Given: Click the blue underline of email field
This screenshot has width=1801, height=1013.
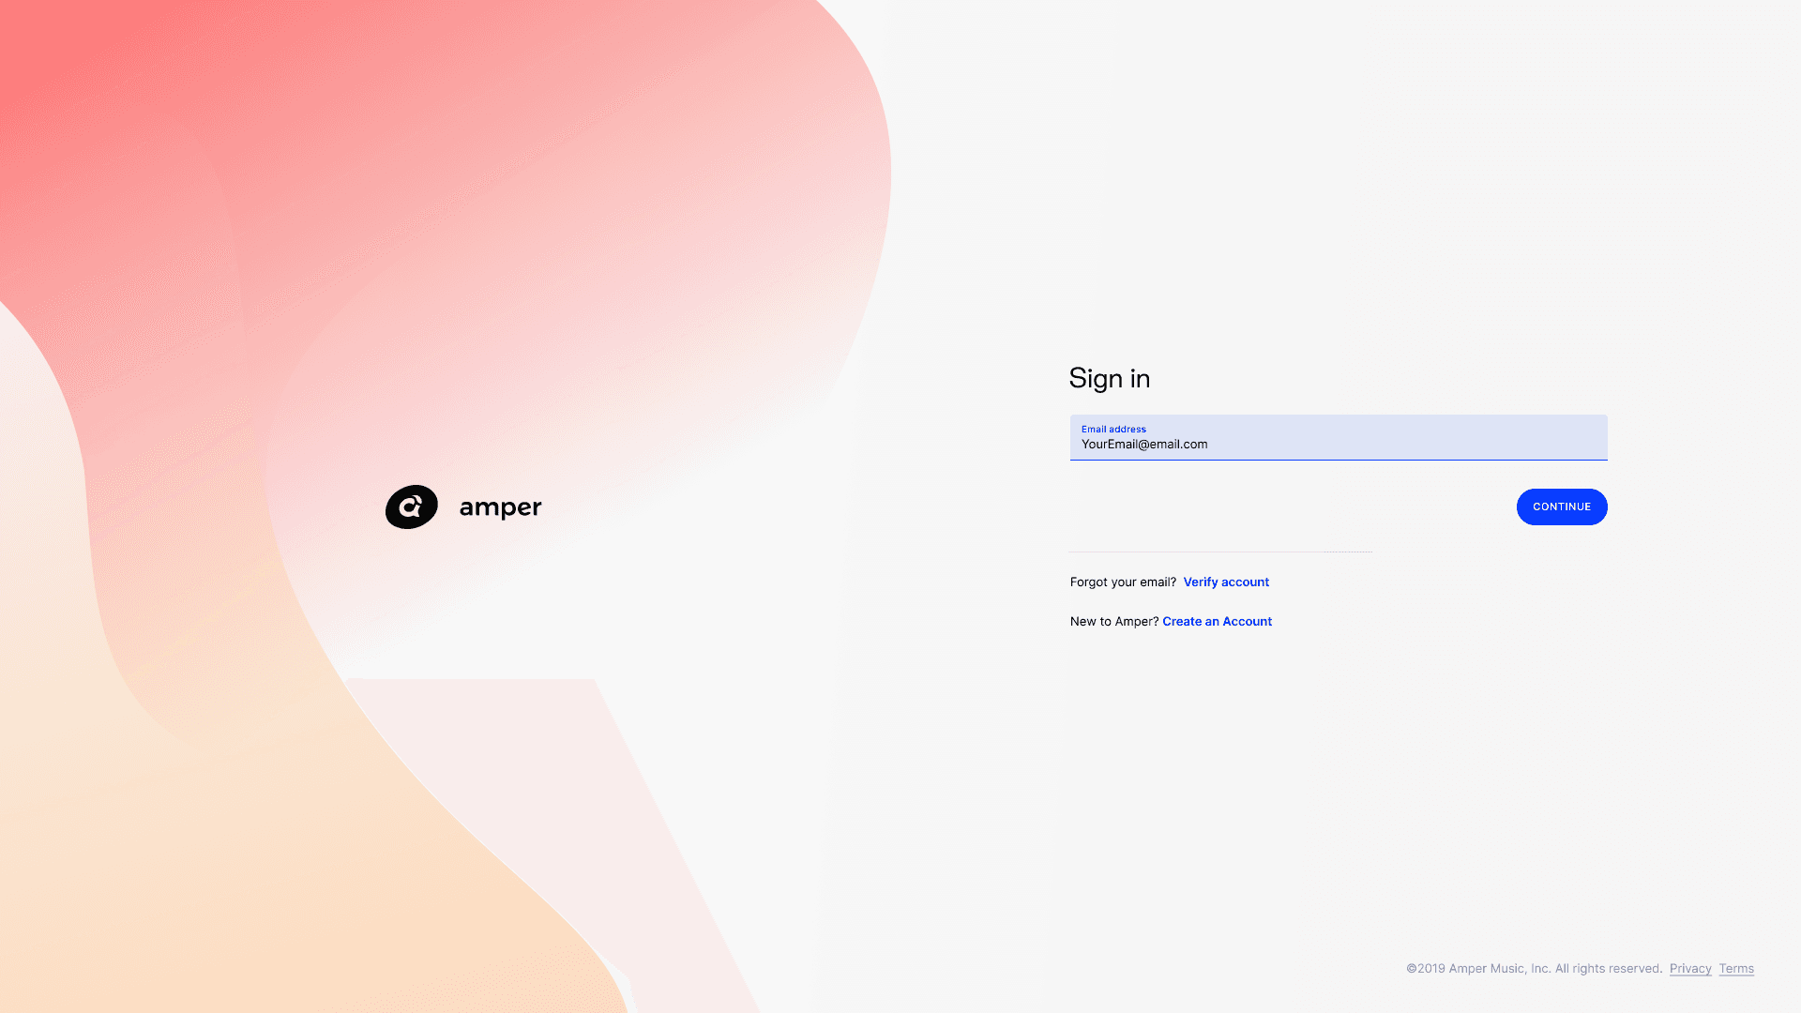Looking at the screenshot, I should point(1338,460).
